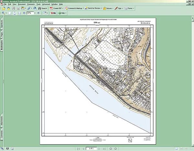Click the Print icon

click(x=18, y=8)
